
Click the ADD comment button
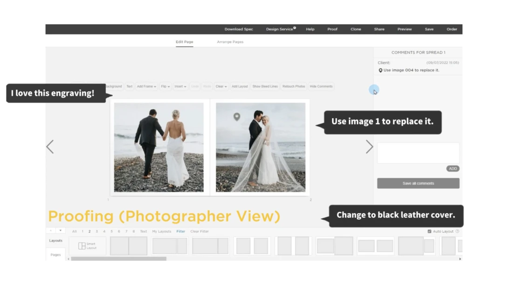click(x=453, y=169)
